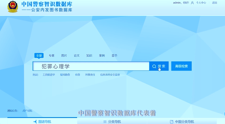The image size is (225, 124).
Task: Click the user profile person icon
Action: point(192,3)
